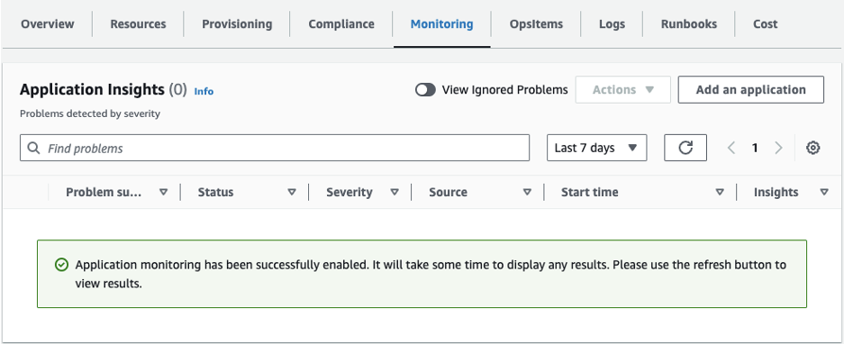Open the Compliance tab
This screenshot has height=344, width=844.
click(x=341, y=24)
